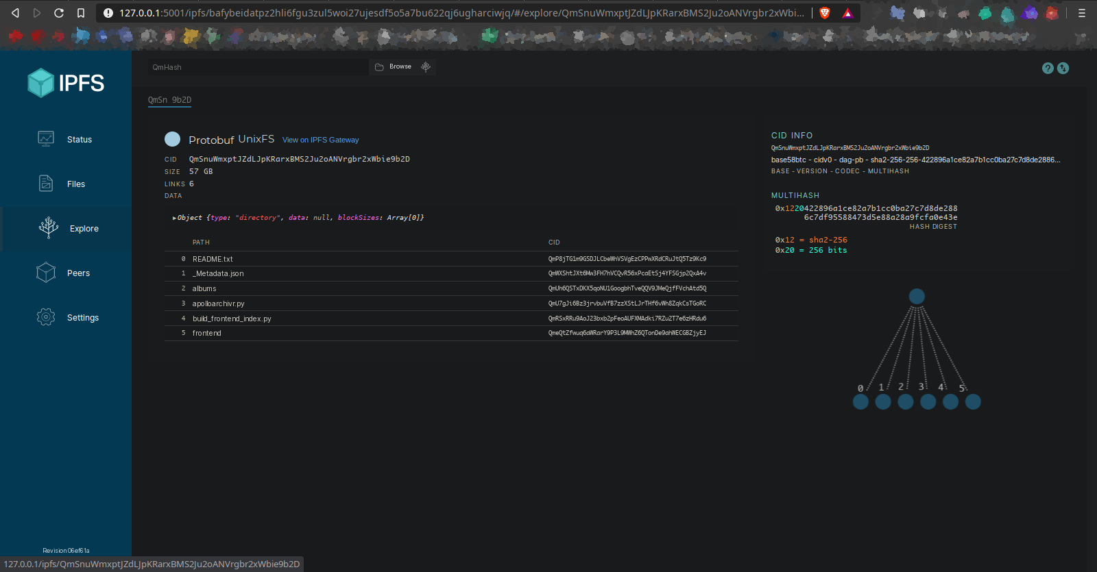
Task: Open the browser hamburger menu
Action: (1082, 13)
